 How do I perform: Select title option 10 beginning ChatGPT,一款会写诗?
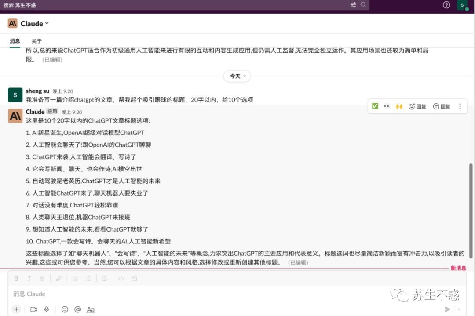(x=98, y=241)
